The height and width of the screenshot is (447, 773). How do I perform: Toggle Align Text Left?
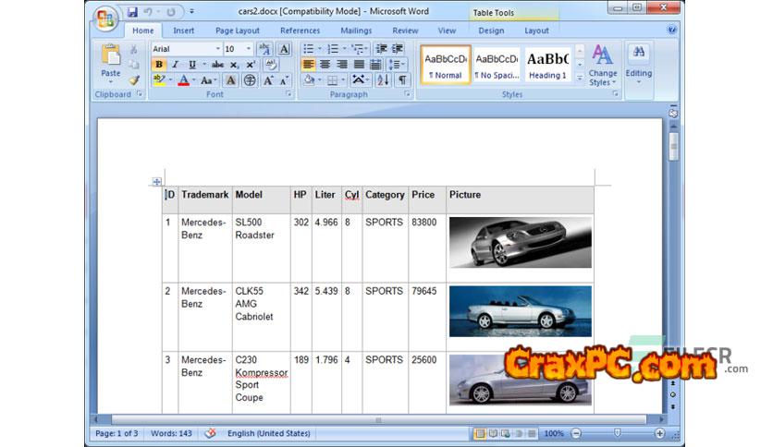[308, 65]
